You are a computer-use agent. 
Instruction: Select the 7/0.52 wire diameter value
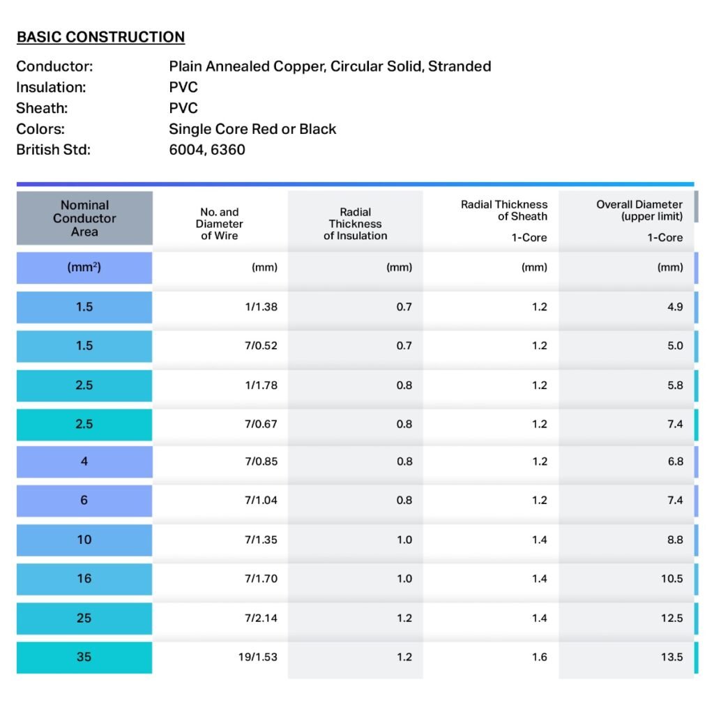click(x=260, y=346)
